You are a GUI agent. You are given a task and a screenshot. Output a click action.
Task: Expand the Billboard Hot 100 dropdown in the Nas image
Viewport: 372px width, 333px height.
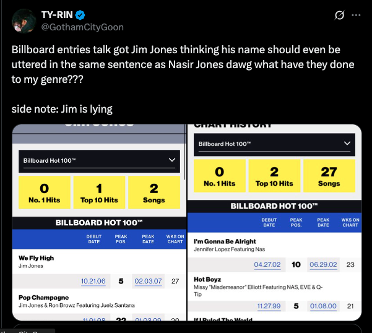coord(274,144)
